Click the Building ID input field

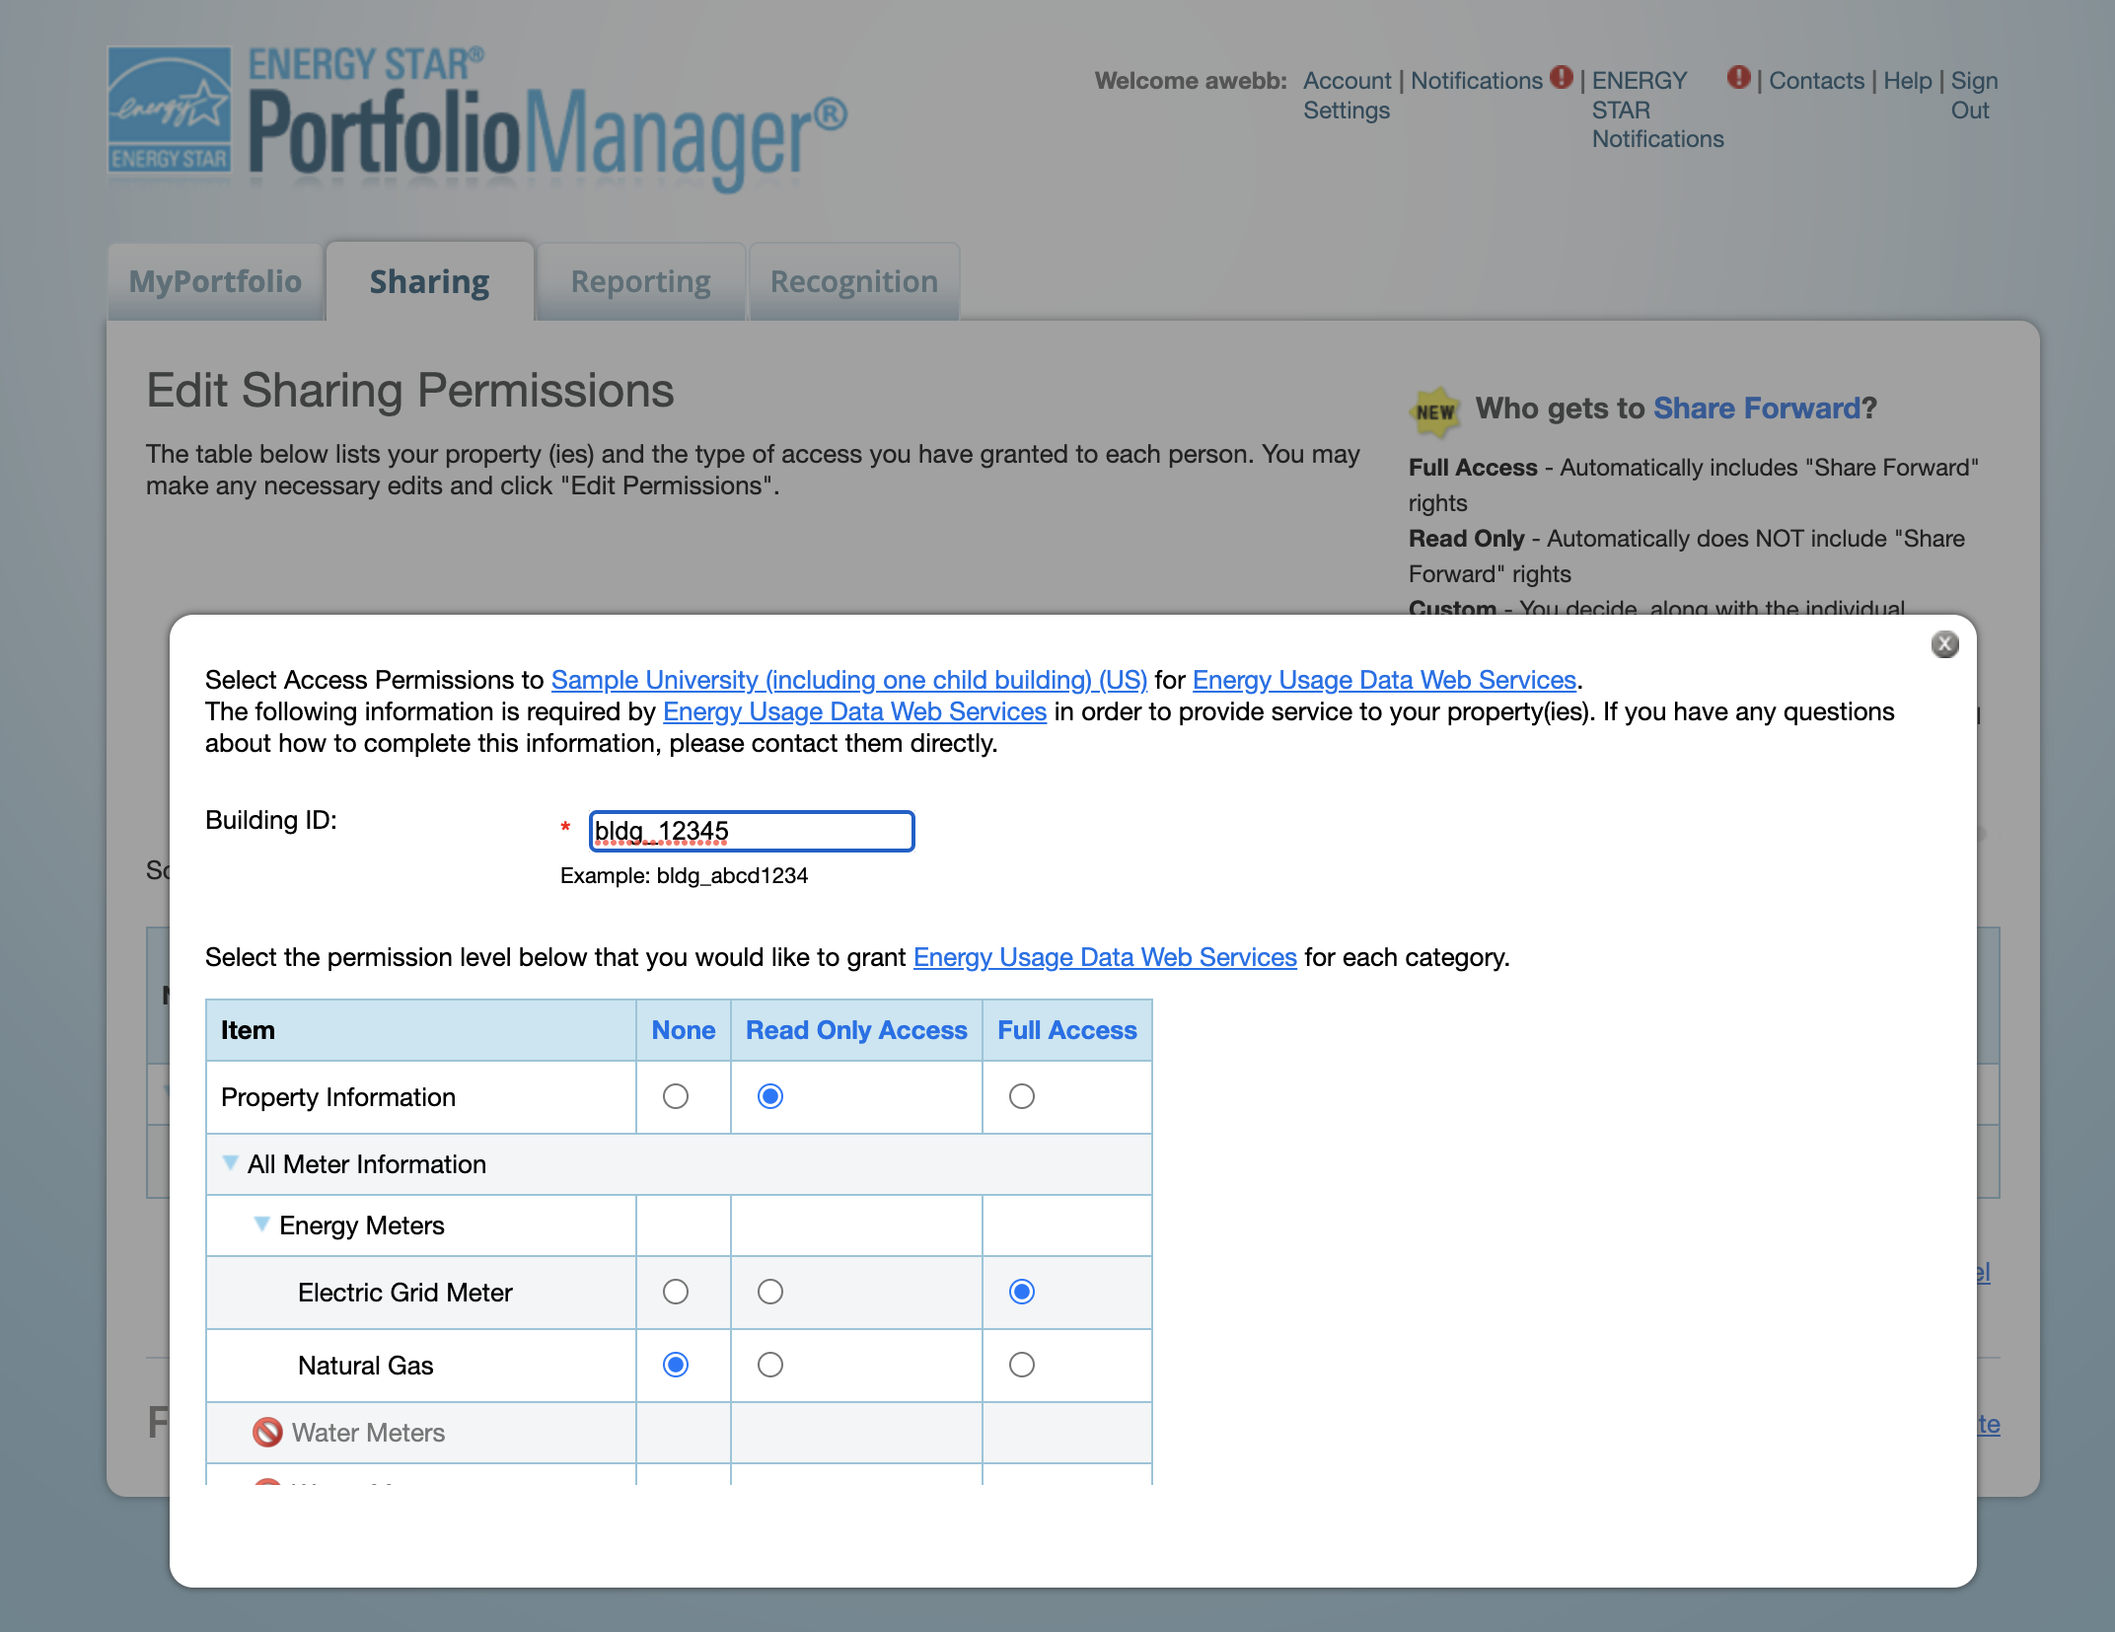pyautogui.click(x=752, y=831)
